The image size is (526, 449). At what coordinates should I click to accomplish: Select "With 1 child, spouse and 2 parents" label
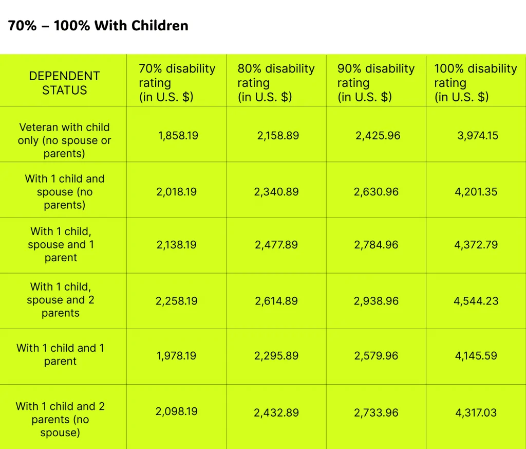[61, 300]
